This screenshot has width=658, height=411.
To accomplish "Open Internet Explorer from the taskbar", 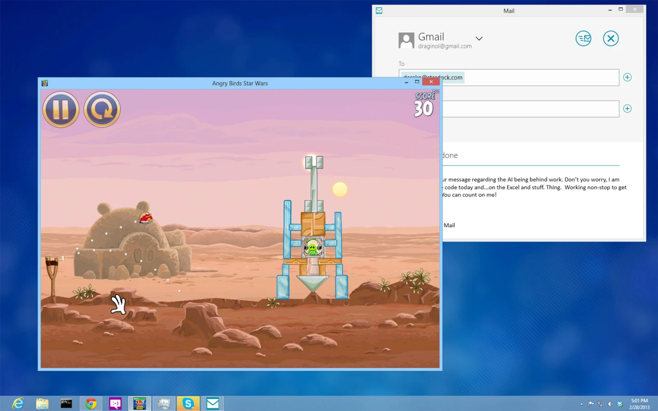I will click(x=18, y=403).
